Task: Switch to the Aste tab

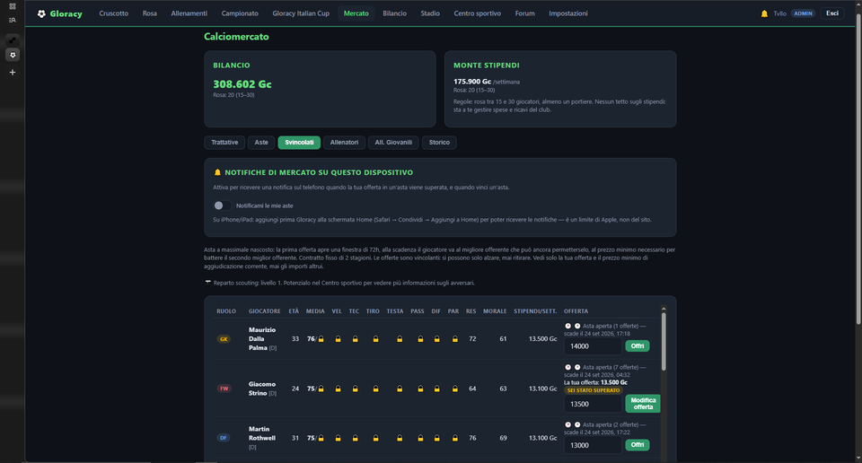Action: click(x=261, y=143)
